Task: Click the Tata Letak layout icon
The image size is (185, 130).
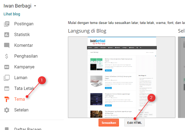Action: 7,89
